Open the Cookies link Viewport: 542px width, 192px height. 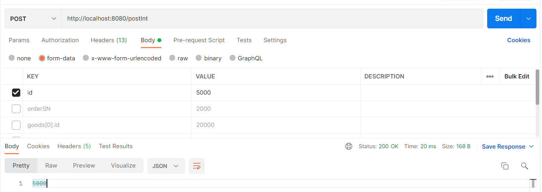(x=518, y=40)
